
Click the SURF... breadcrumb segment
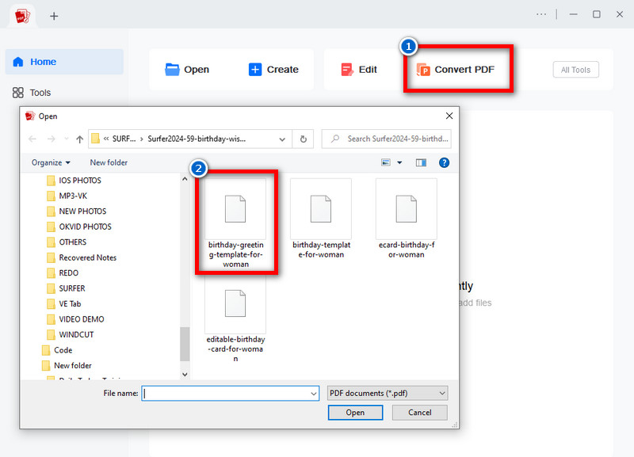click(124, 139)
